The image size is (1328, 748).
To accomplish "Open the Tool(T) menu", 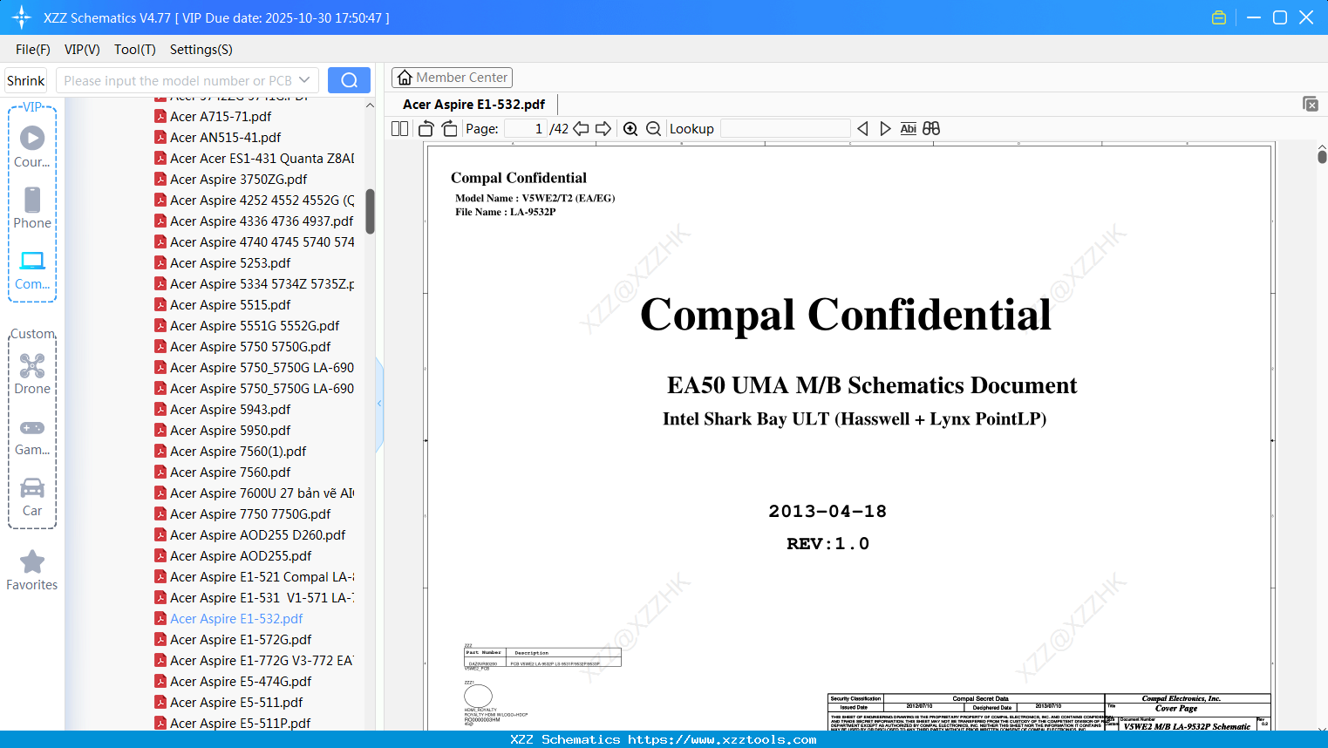I will click(x=135, y=50).
